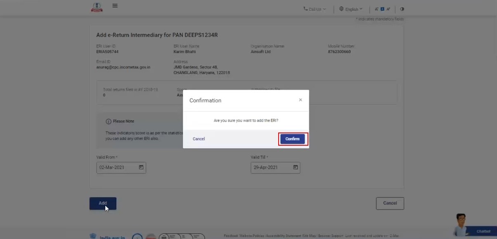497x239 pixels.
Task: Reset to default font size icon
Action: tap(382, 9)
